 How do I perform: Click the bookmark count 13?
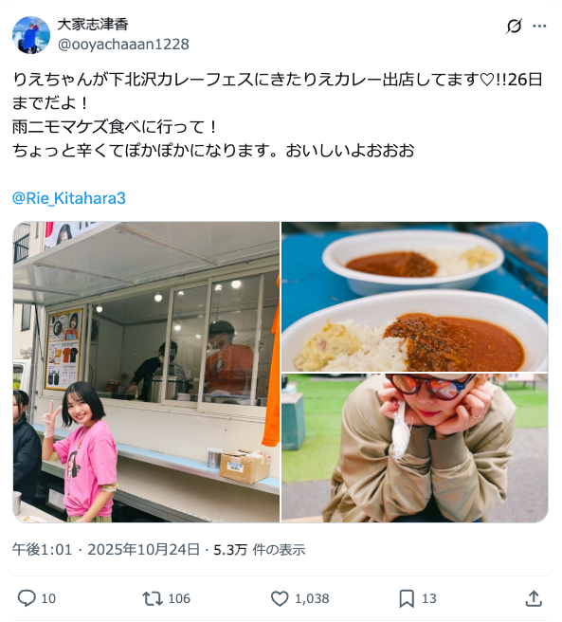[x=428, y=598]
